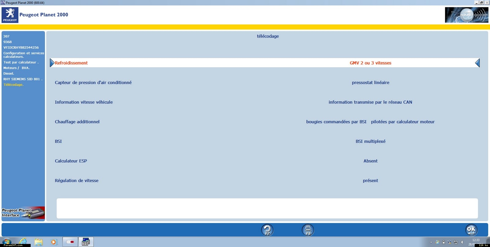This screenshot has height=247, width=490.
Task: Click left arrow beside Refroidissement
Action: pyautogui.click(x=52, y=63)
